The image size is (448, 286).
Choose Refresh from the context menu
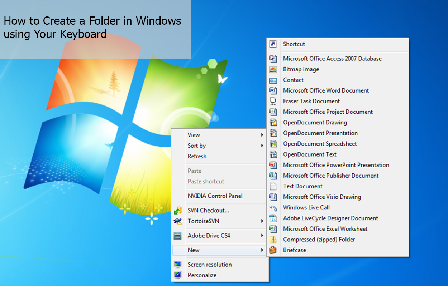point(219,156)
